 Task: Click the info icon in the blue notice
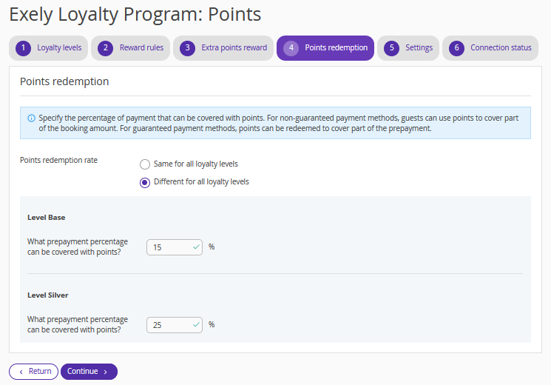pyautogui.click(x=31, y=118)
